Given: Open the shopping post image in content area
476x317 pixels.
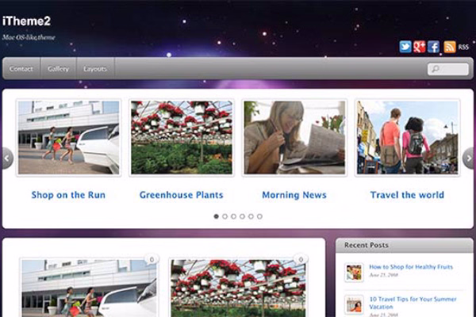Looking at the screenshot, I should tap(89, 288).
